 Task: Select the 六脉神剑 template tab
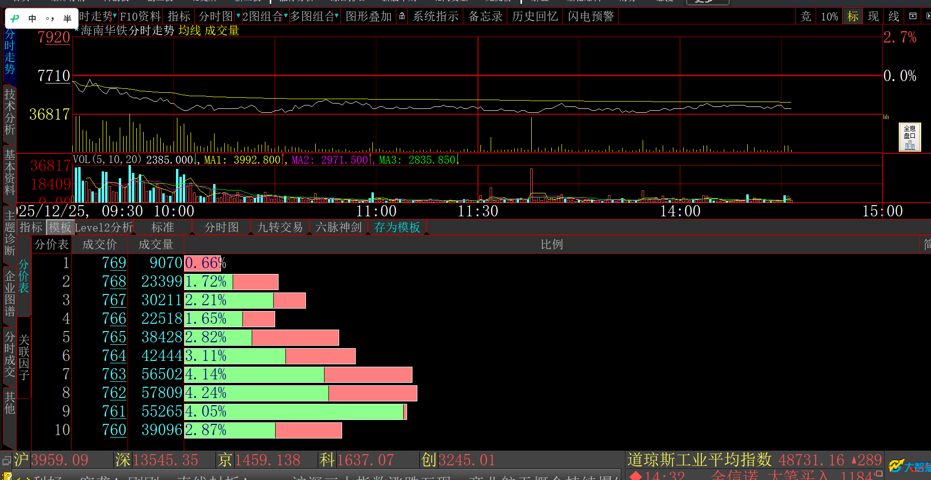339,228
